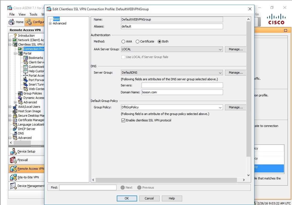The width and height of the screenshot is (292, 205).
Task: Click the Portal tree icon
Action: click(x=20, y=53)
